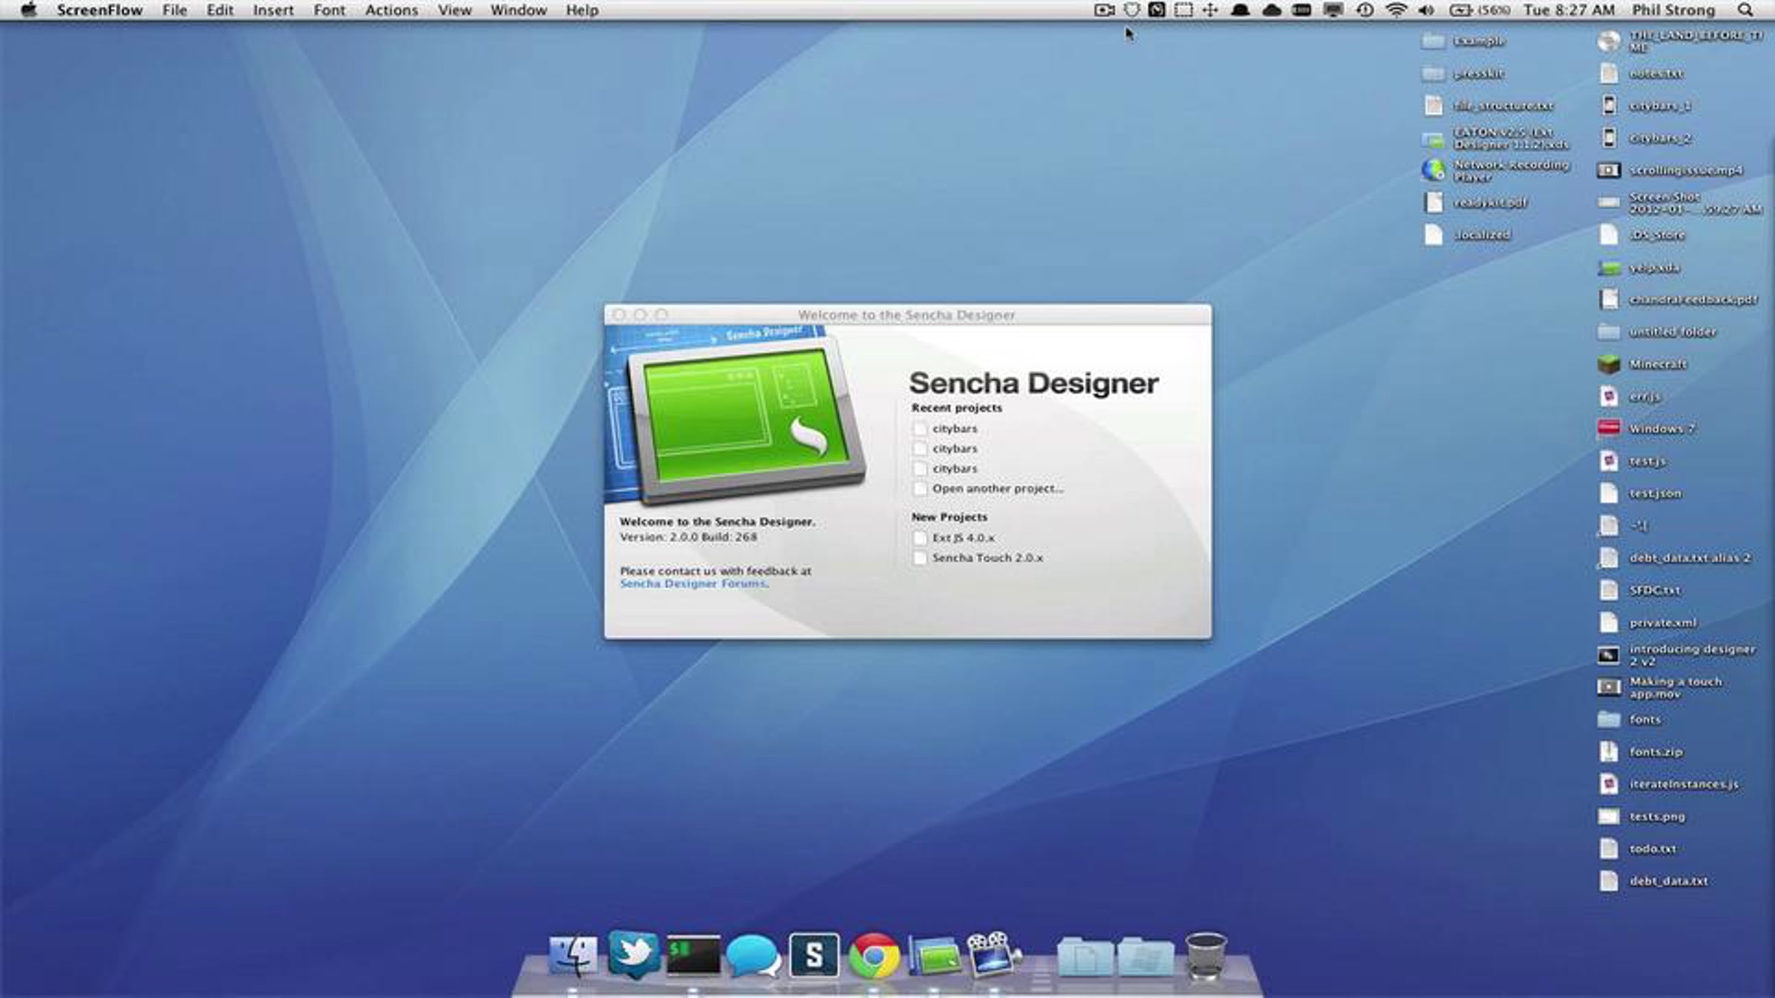Screen dimensions: 1775x998
Task: Open the ScreenFlow application menu
Action: [x=100, y=10]
